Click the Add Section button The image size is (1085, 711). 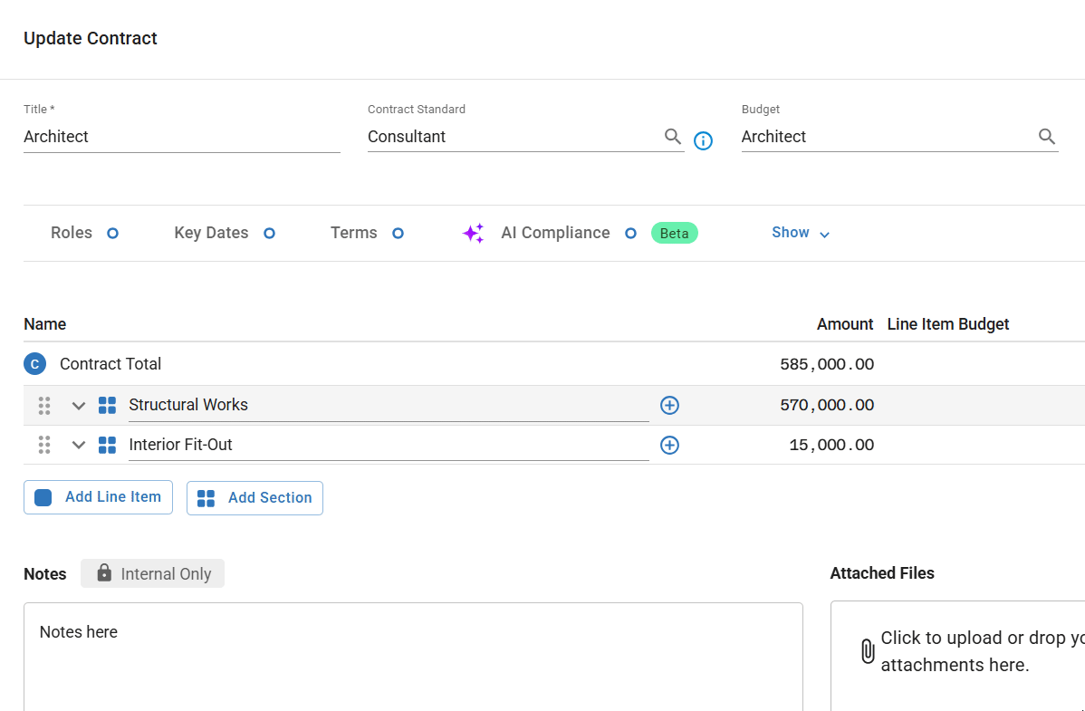(254, 497)
